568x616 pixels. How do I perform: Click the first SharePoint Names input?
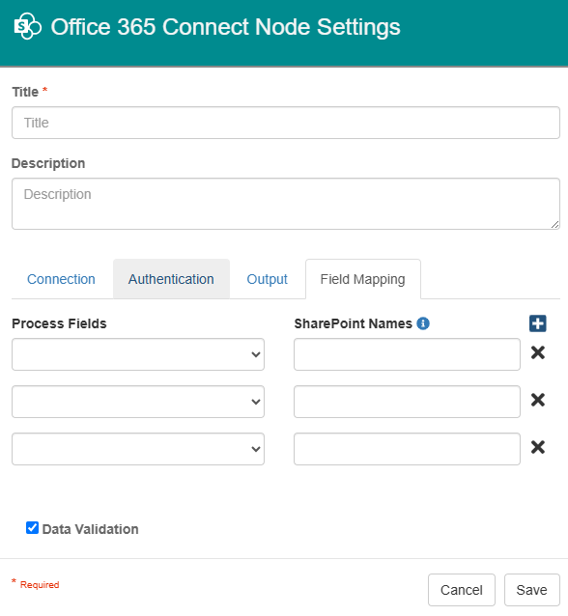[407, 354]
